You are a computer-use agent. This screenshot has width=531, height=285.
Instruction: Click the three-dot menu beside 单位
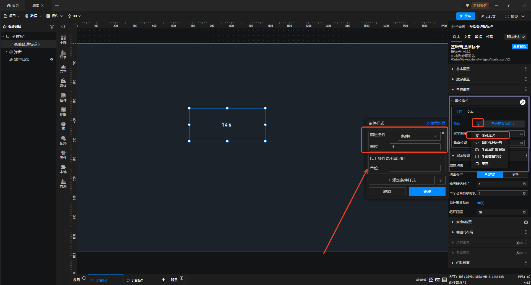coord(478,124)
